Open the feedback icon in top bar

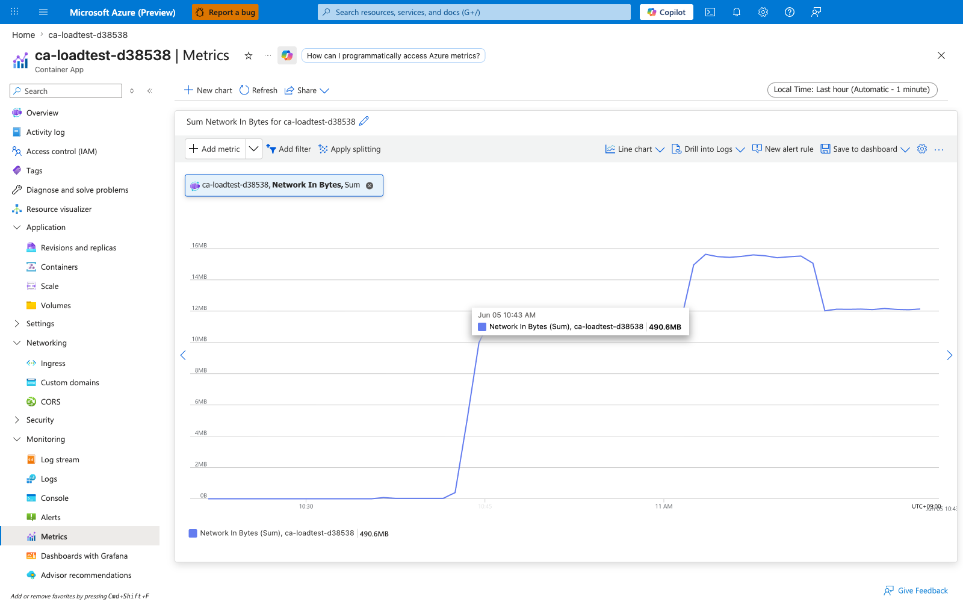pos(816,12)
